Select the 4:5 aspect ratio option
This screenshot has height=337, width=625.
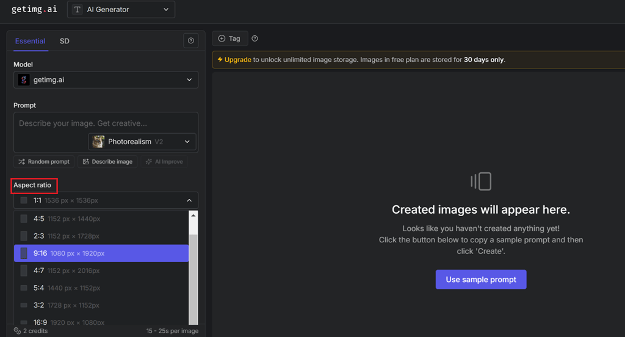point(101,219)
